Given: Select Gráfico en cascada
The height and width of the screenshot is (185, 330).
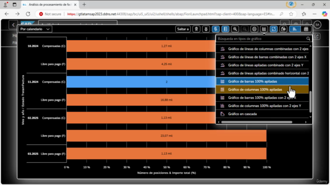Looking at the screenshot, I should [262, 114].
